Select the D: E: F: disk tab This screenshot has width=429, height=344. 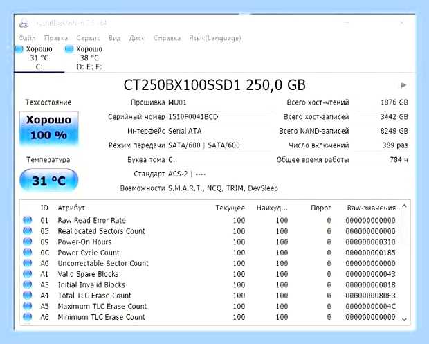89,57
